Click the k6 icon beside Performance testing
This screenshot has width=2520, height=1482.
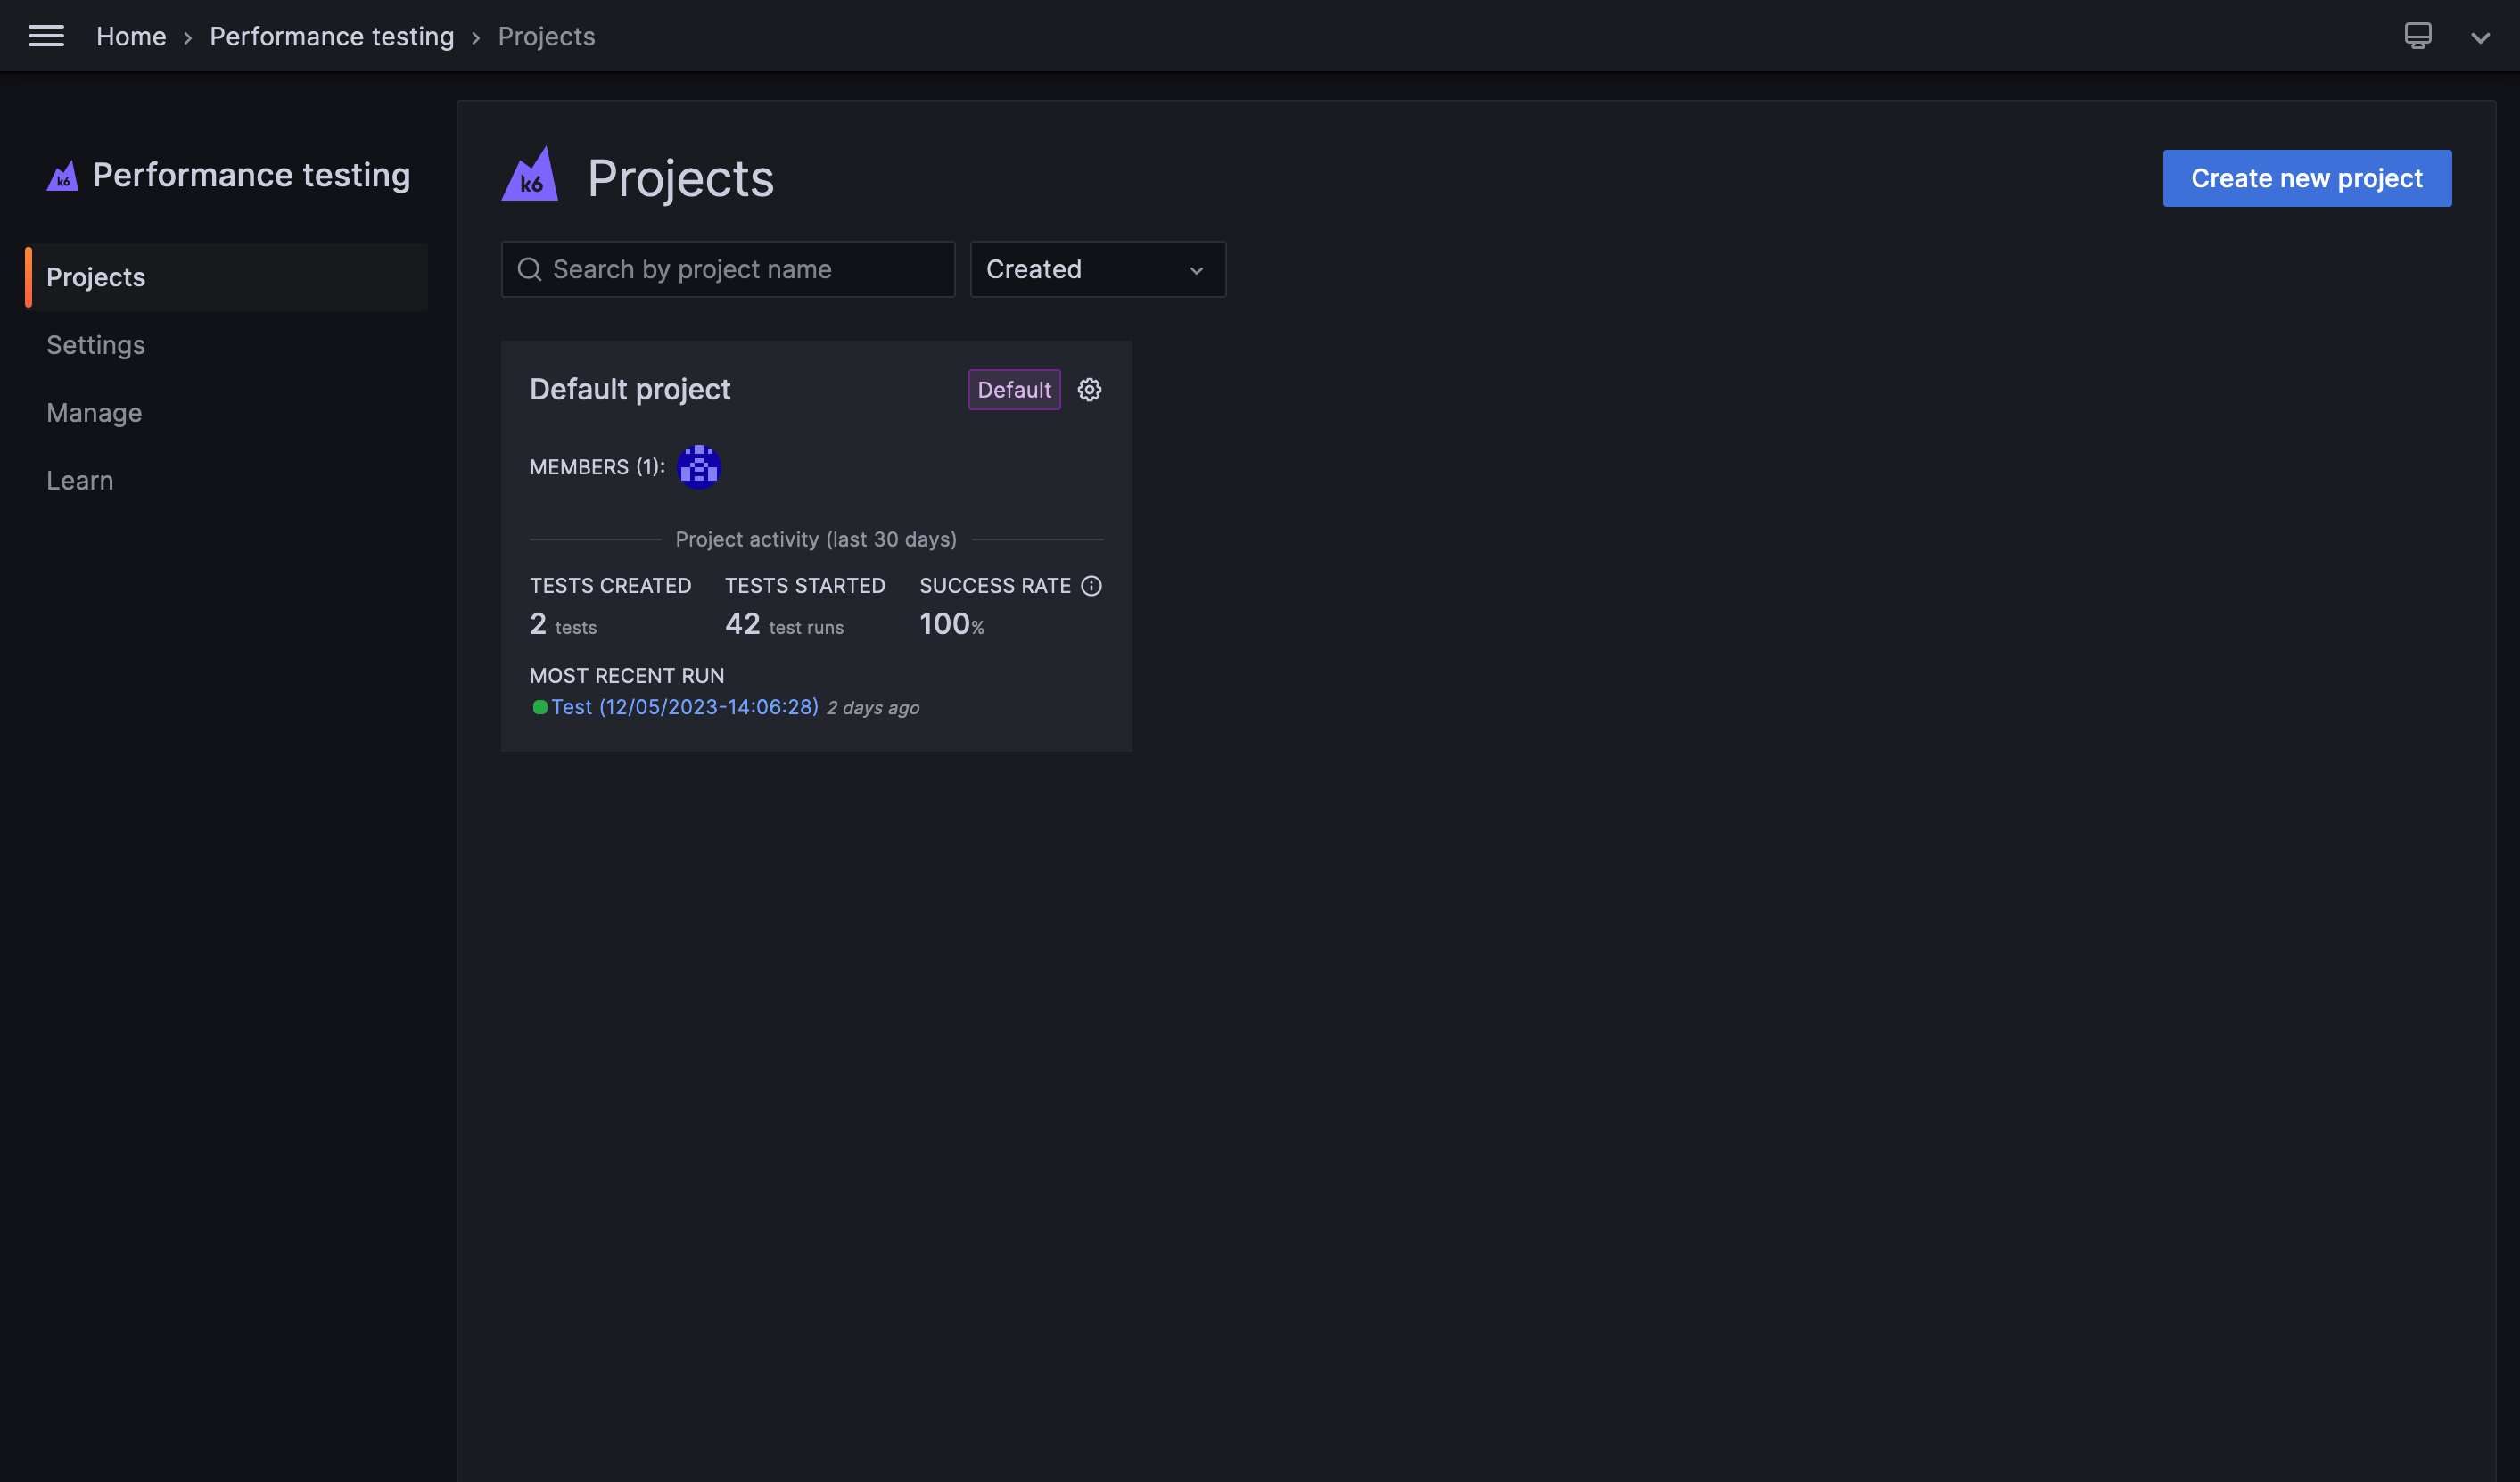(63, 175)
